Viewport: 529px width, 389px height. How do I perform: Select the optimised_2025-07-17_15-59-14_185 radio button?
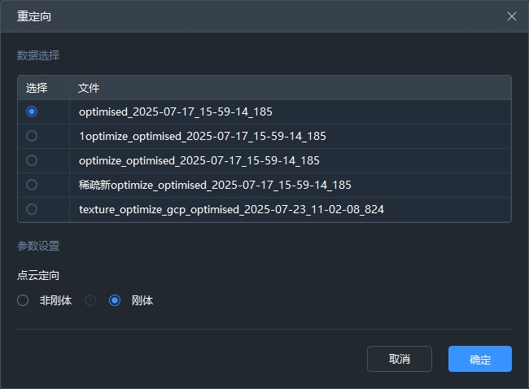32,111
